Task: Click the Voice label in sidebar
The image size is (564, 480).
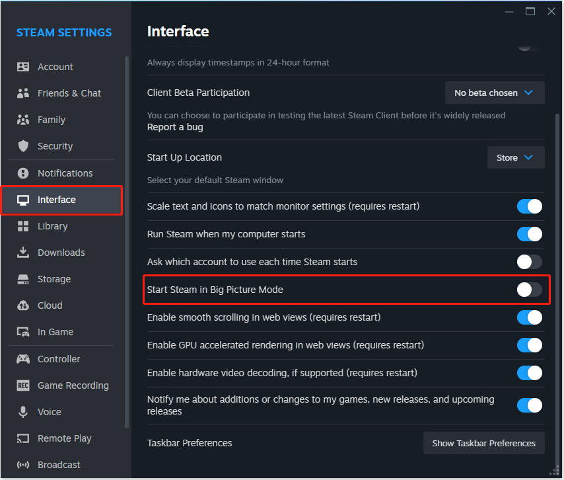Action: [50, 412]
